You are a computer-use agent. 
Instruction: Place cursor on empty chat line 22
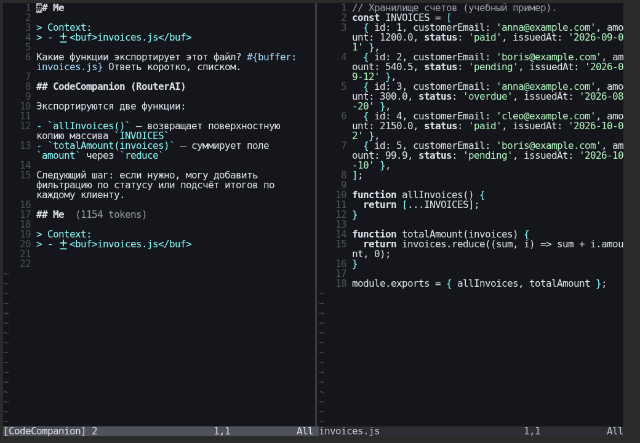[175, 264]
